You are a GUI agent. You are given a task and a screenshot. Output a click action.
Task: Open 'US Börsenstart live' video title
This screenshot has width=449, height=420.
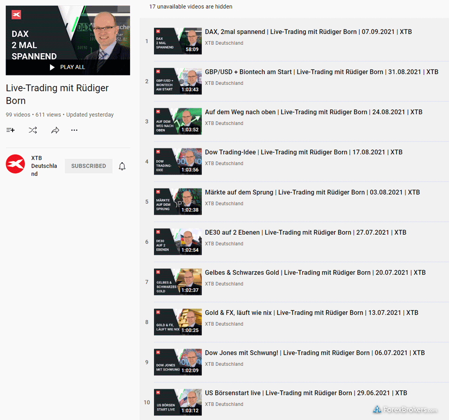306,393
